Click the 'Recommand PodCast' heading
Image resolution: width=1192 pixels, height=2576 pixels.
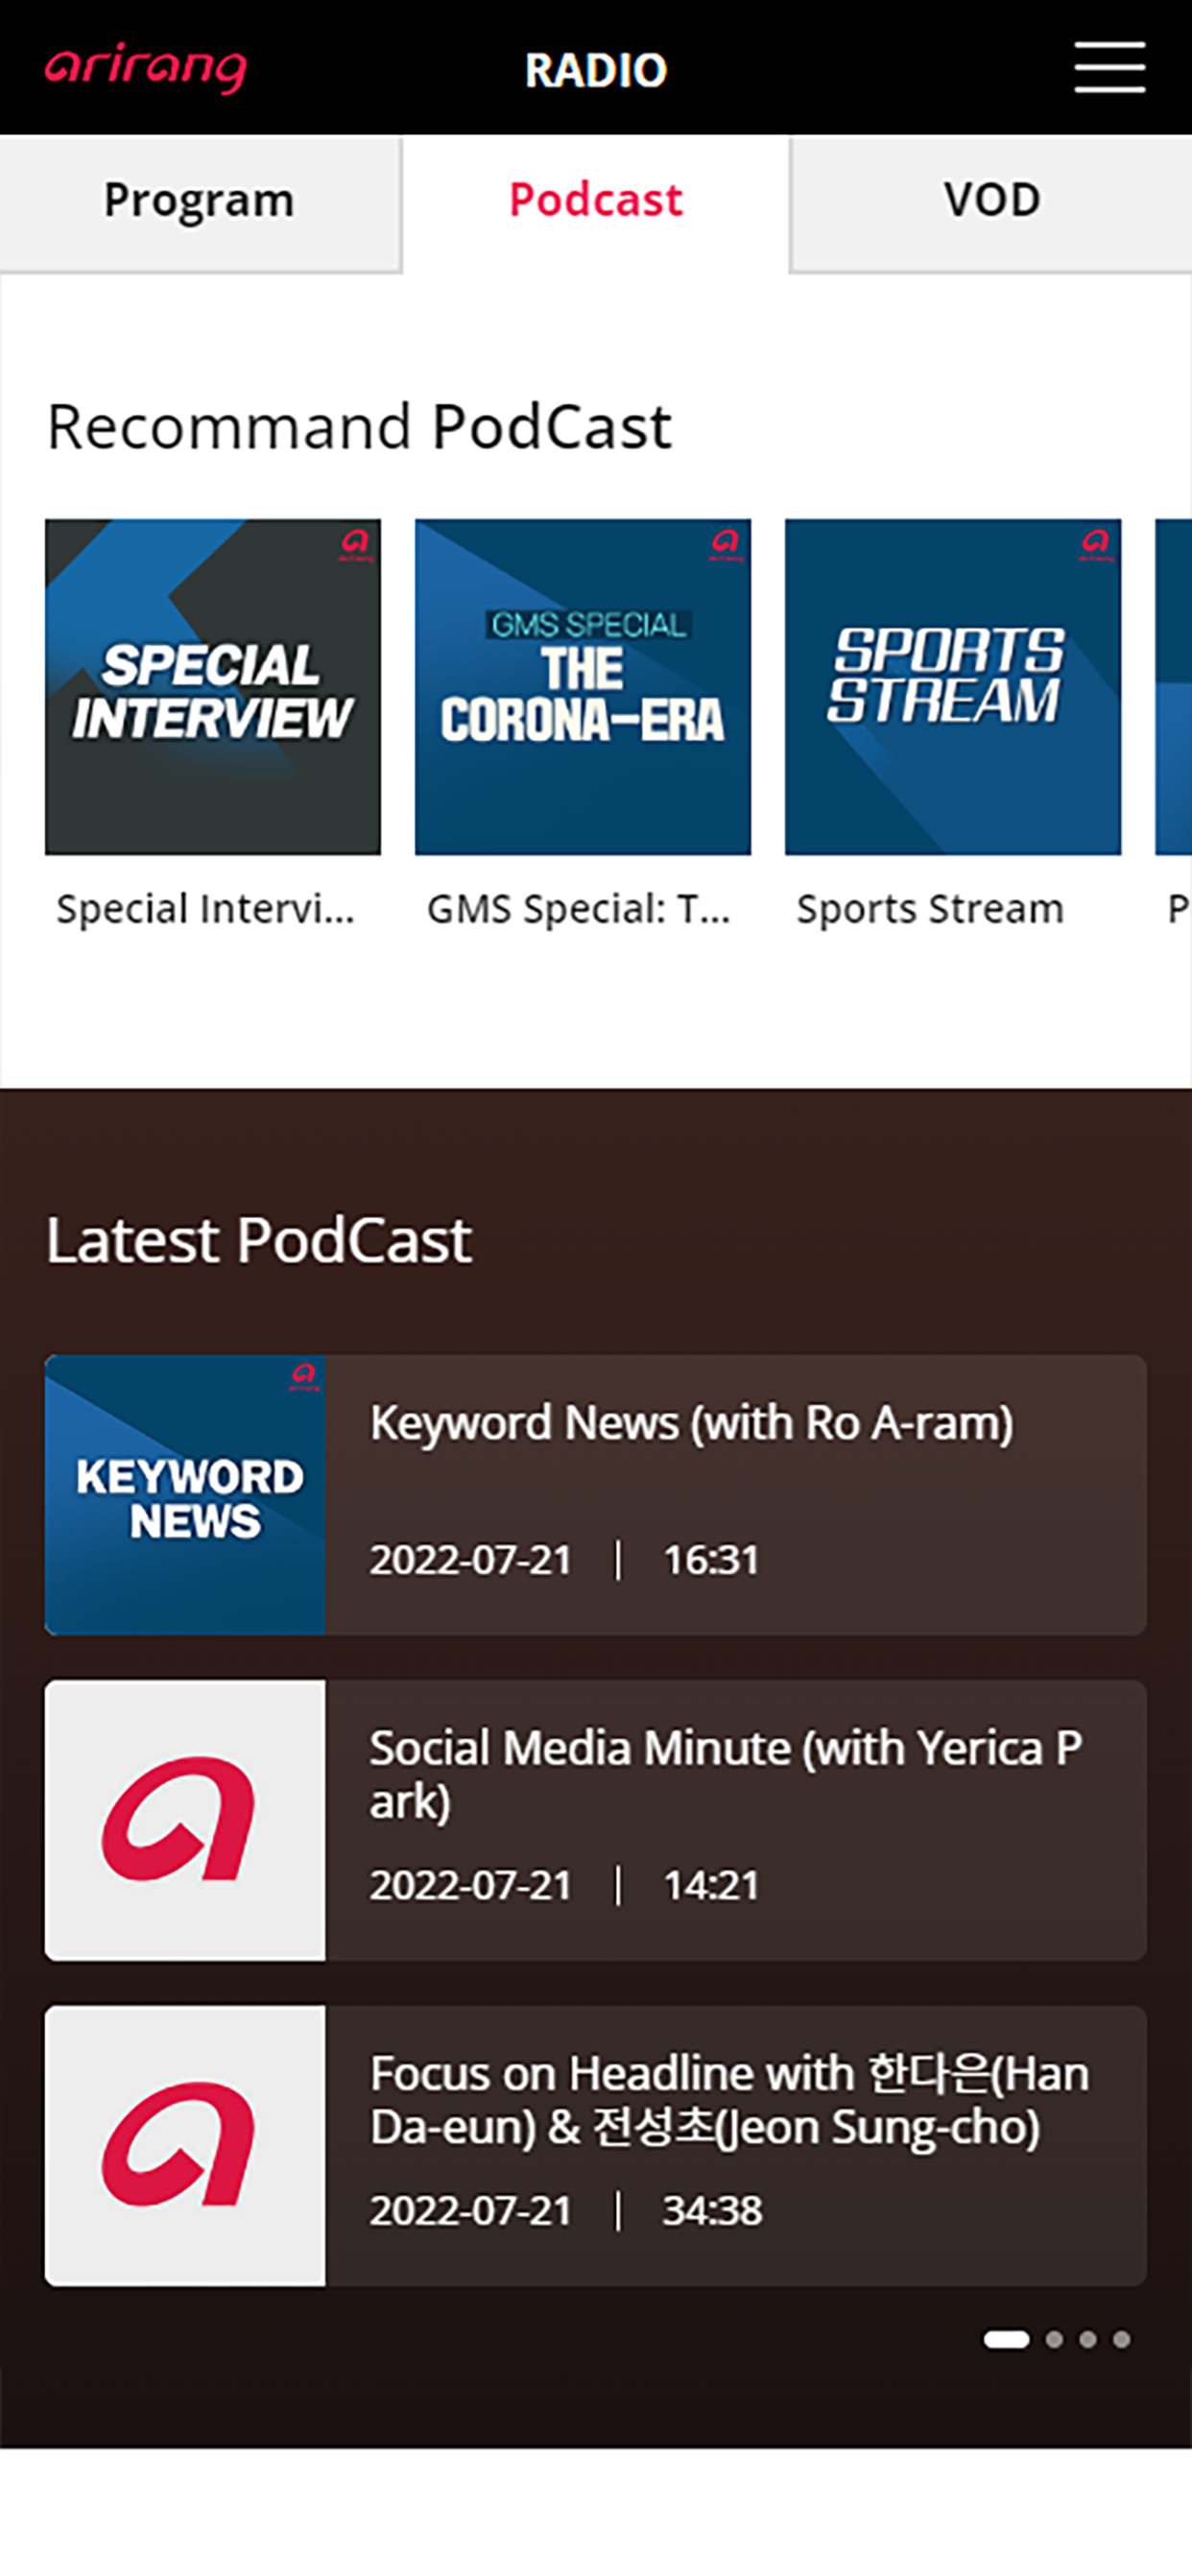359,427
